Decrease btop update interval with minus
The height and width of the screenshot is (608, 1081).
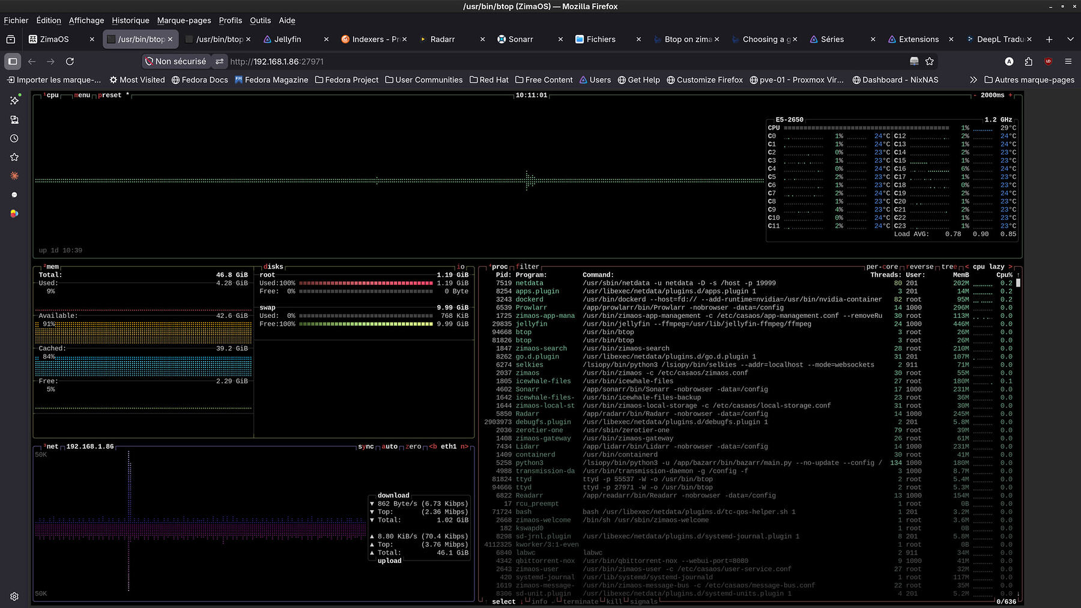coord(974,95)
